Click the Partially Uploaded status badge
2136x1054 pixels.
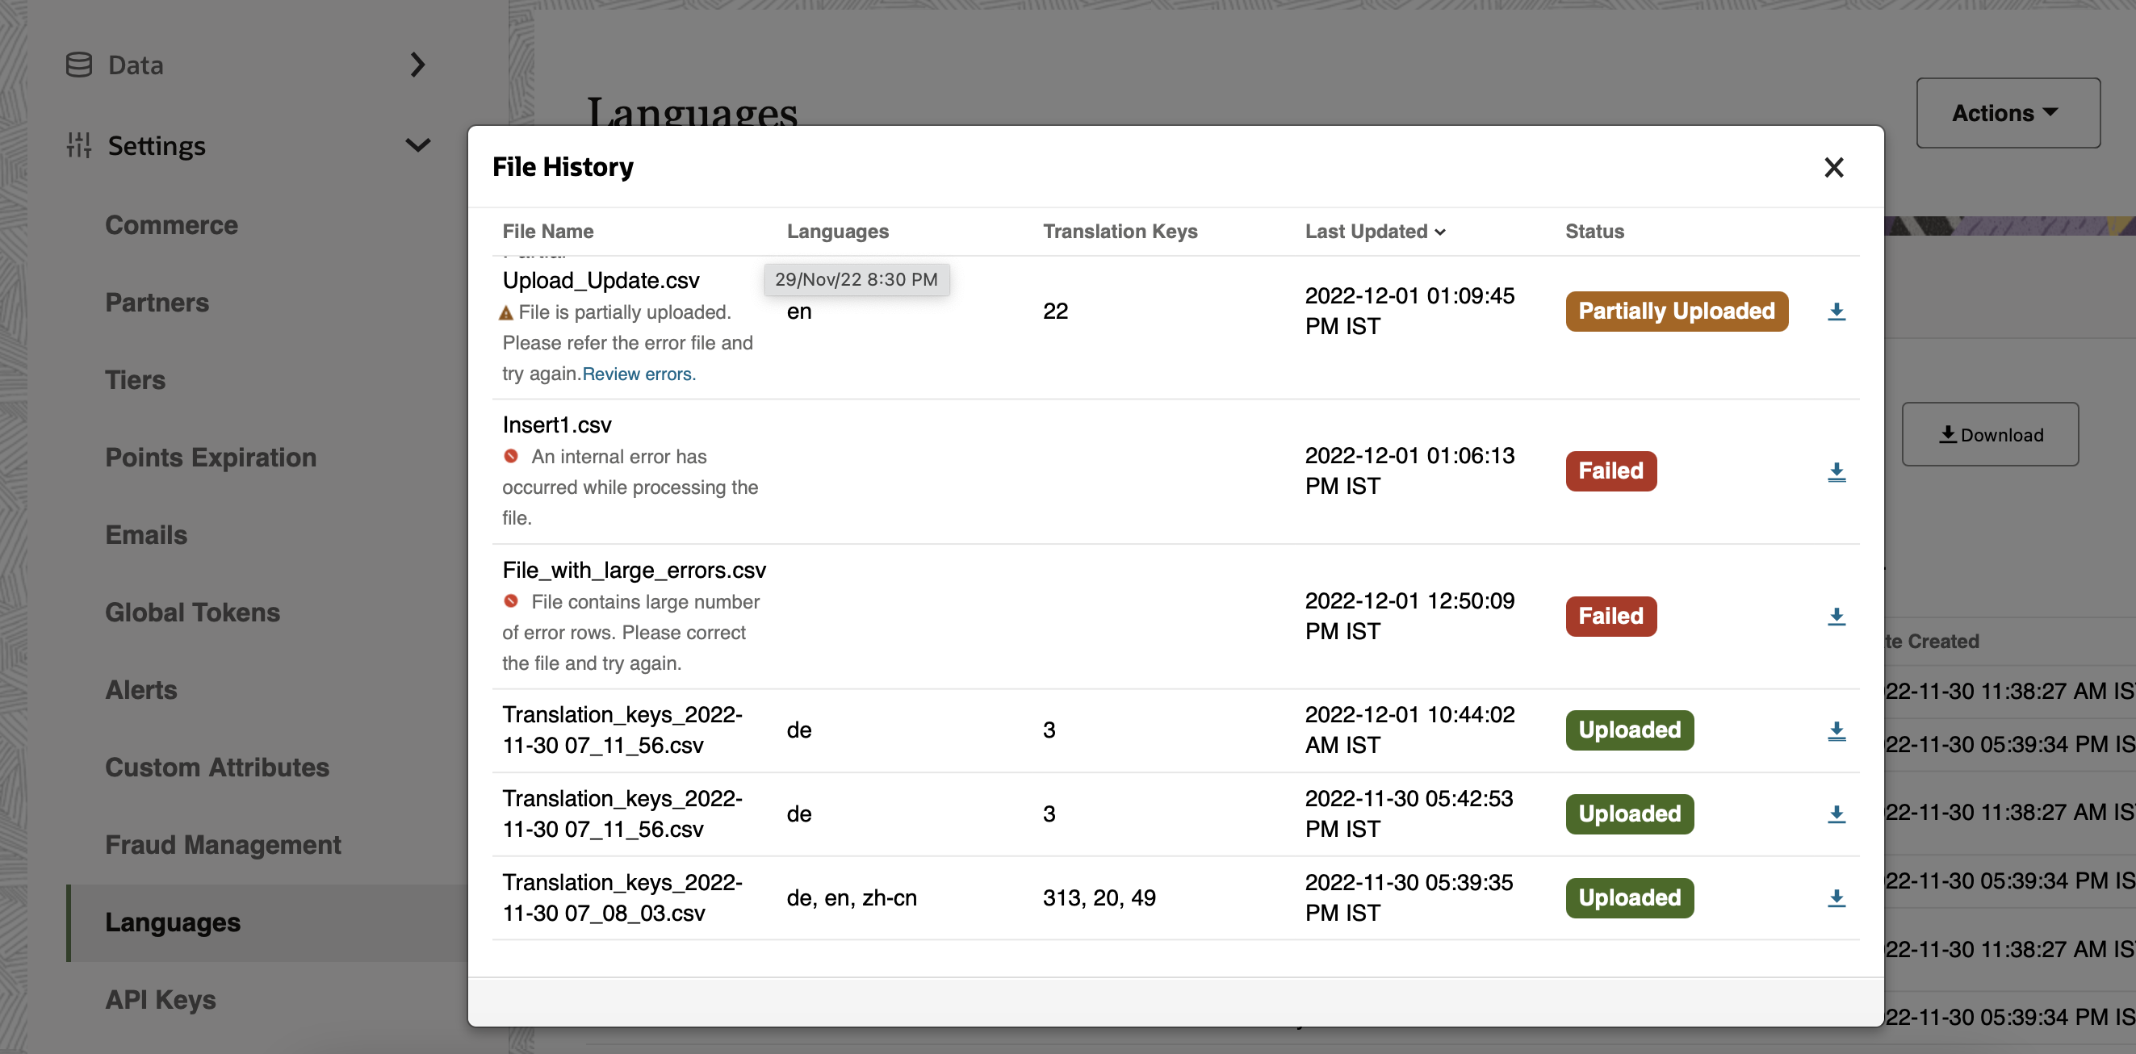coord(1676,311)
